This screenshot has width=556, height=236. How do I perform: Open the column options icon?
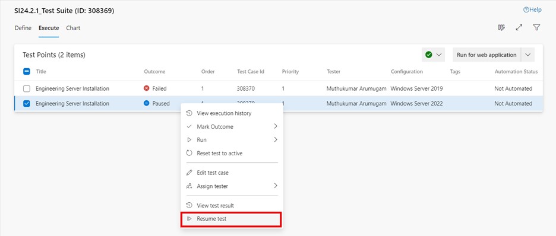coord(501,28)
